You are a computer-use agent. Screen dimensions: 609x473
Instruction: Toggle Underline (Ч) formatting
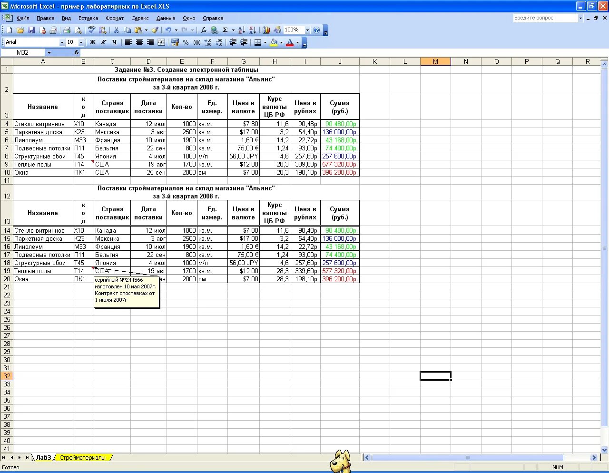click(x=115, y=42)
